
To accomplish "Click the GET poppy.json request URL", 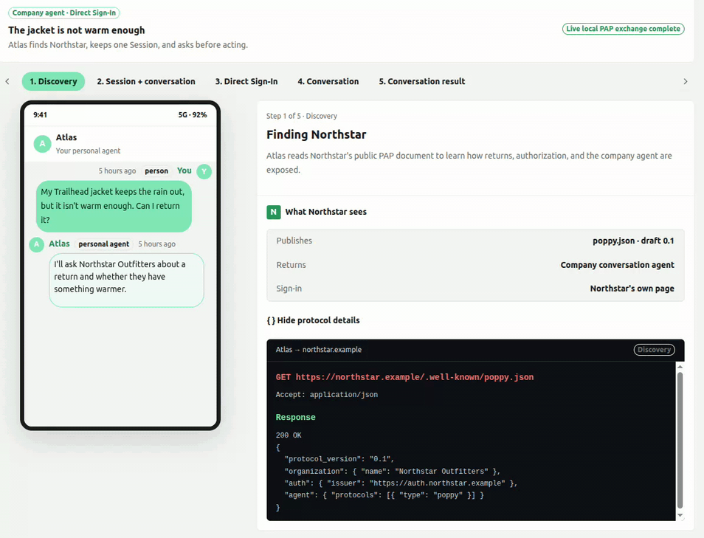I will (404, 377).
